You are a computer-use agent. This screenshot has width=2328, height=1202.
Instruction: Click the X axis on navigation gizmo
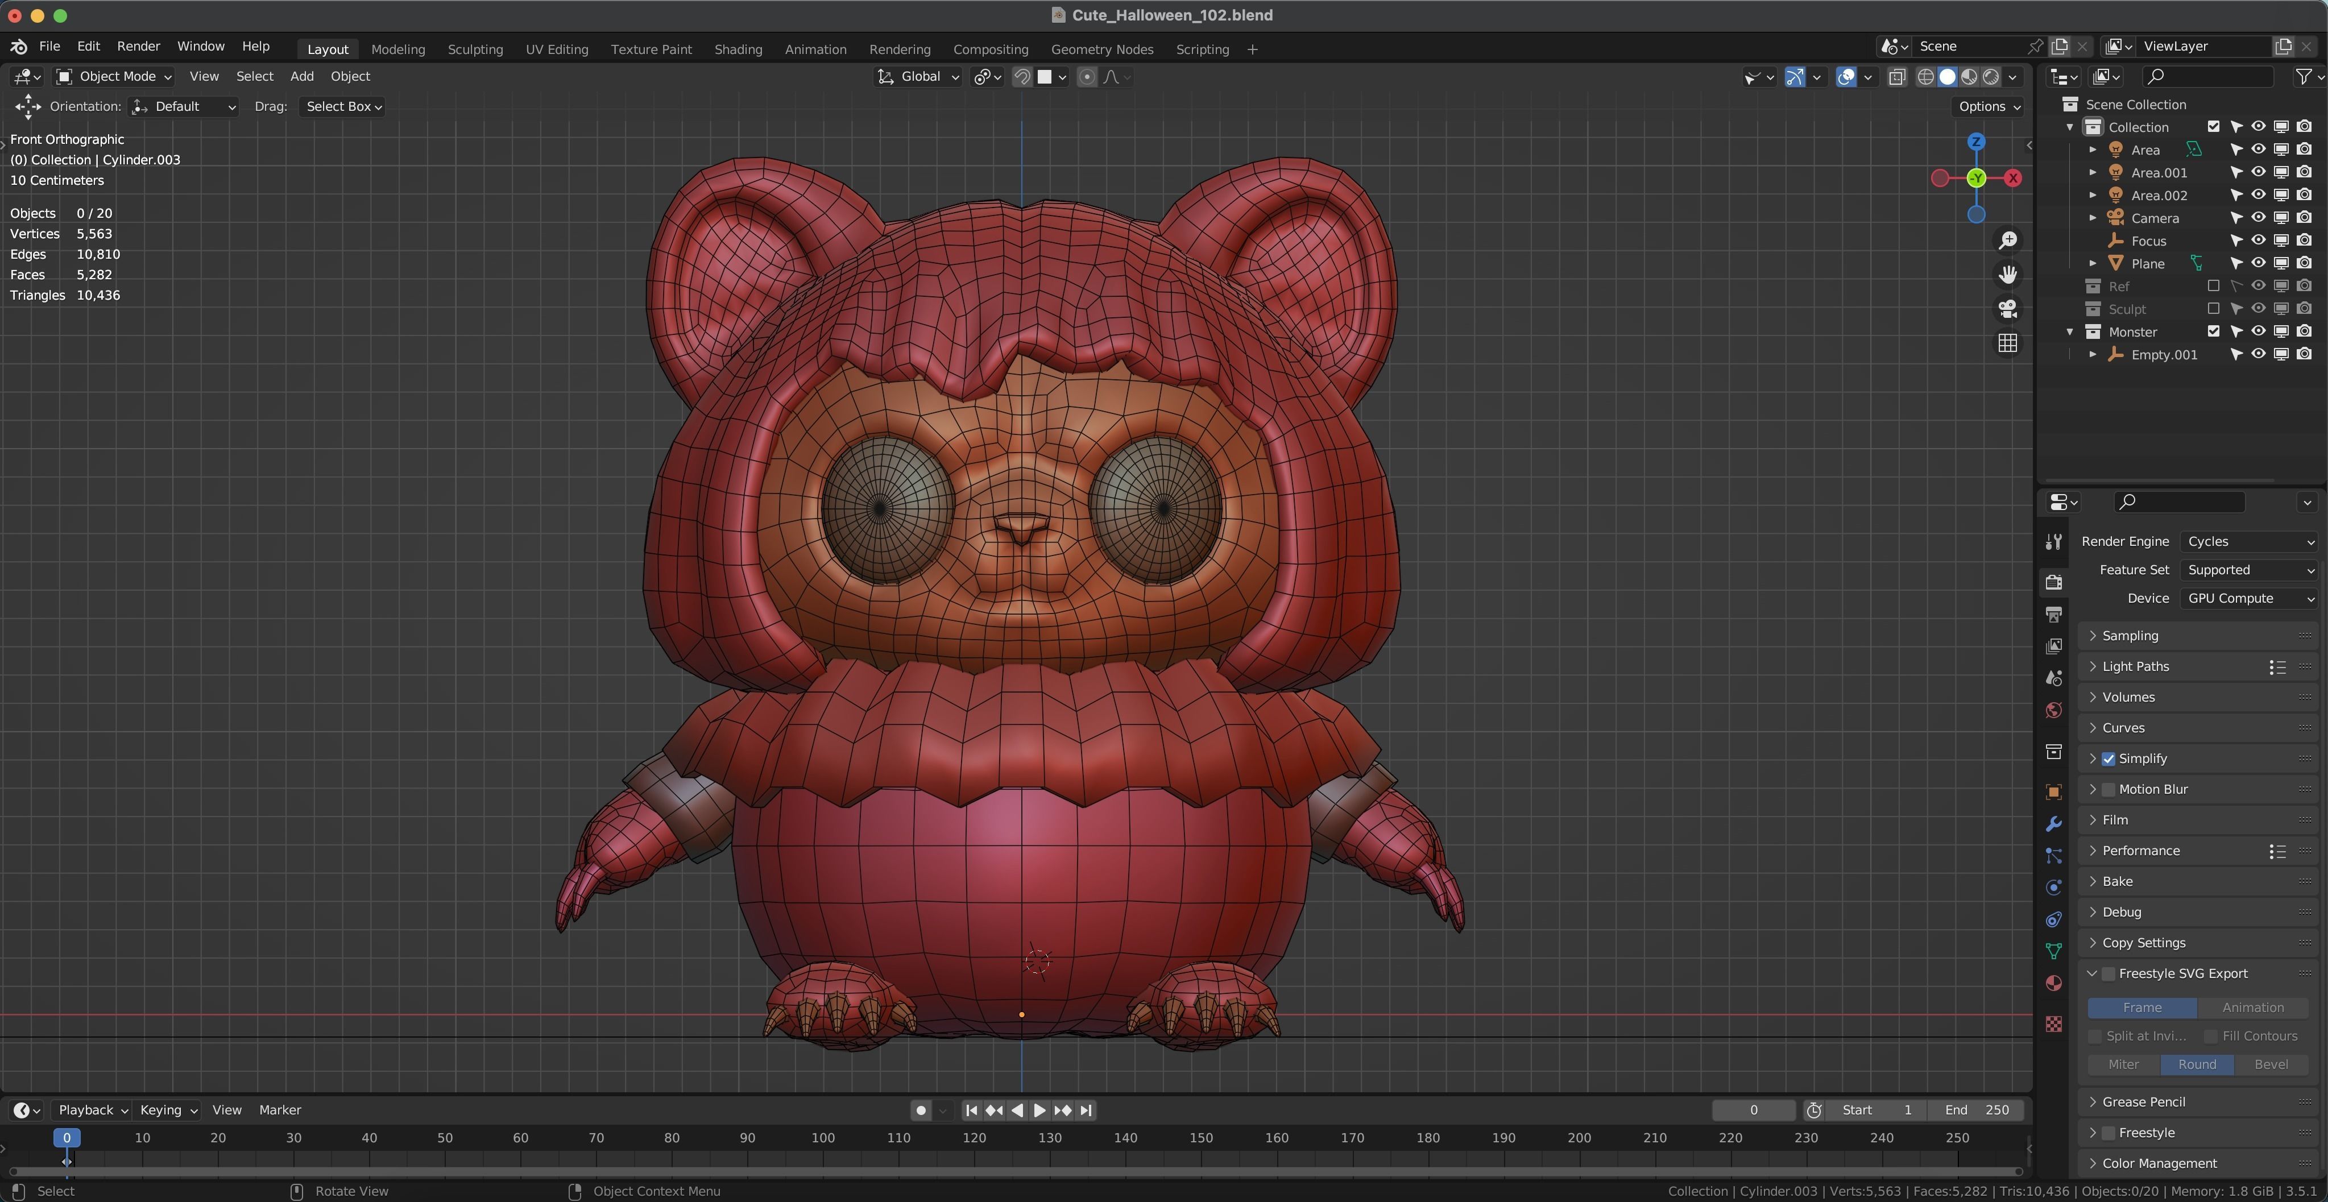point(2012,178)
